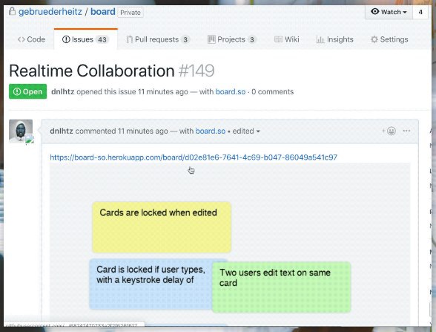
Task: Click the green card 'Two users edit text on same card'
Action: tap(281, 287)
